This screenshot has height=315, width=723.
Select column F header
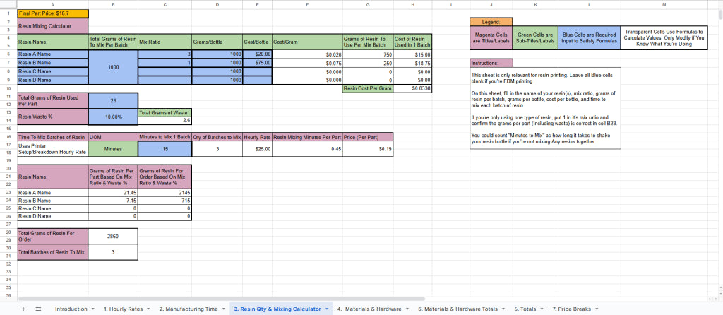pos(306,5)
